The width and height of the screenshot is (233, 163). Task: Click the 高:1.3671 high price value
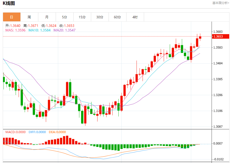[x=31, y=26]
